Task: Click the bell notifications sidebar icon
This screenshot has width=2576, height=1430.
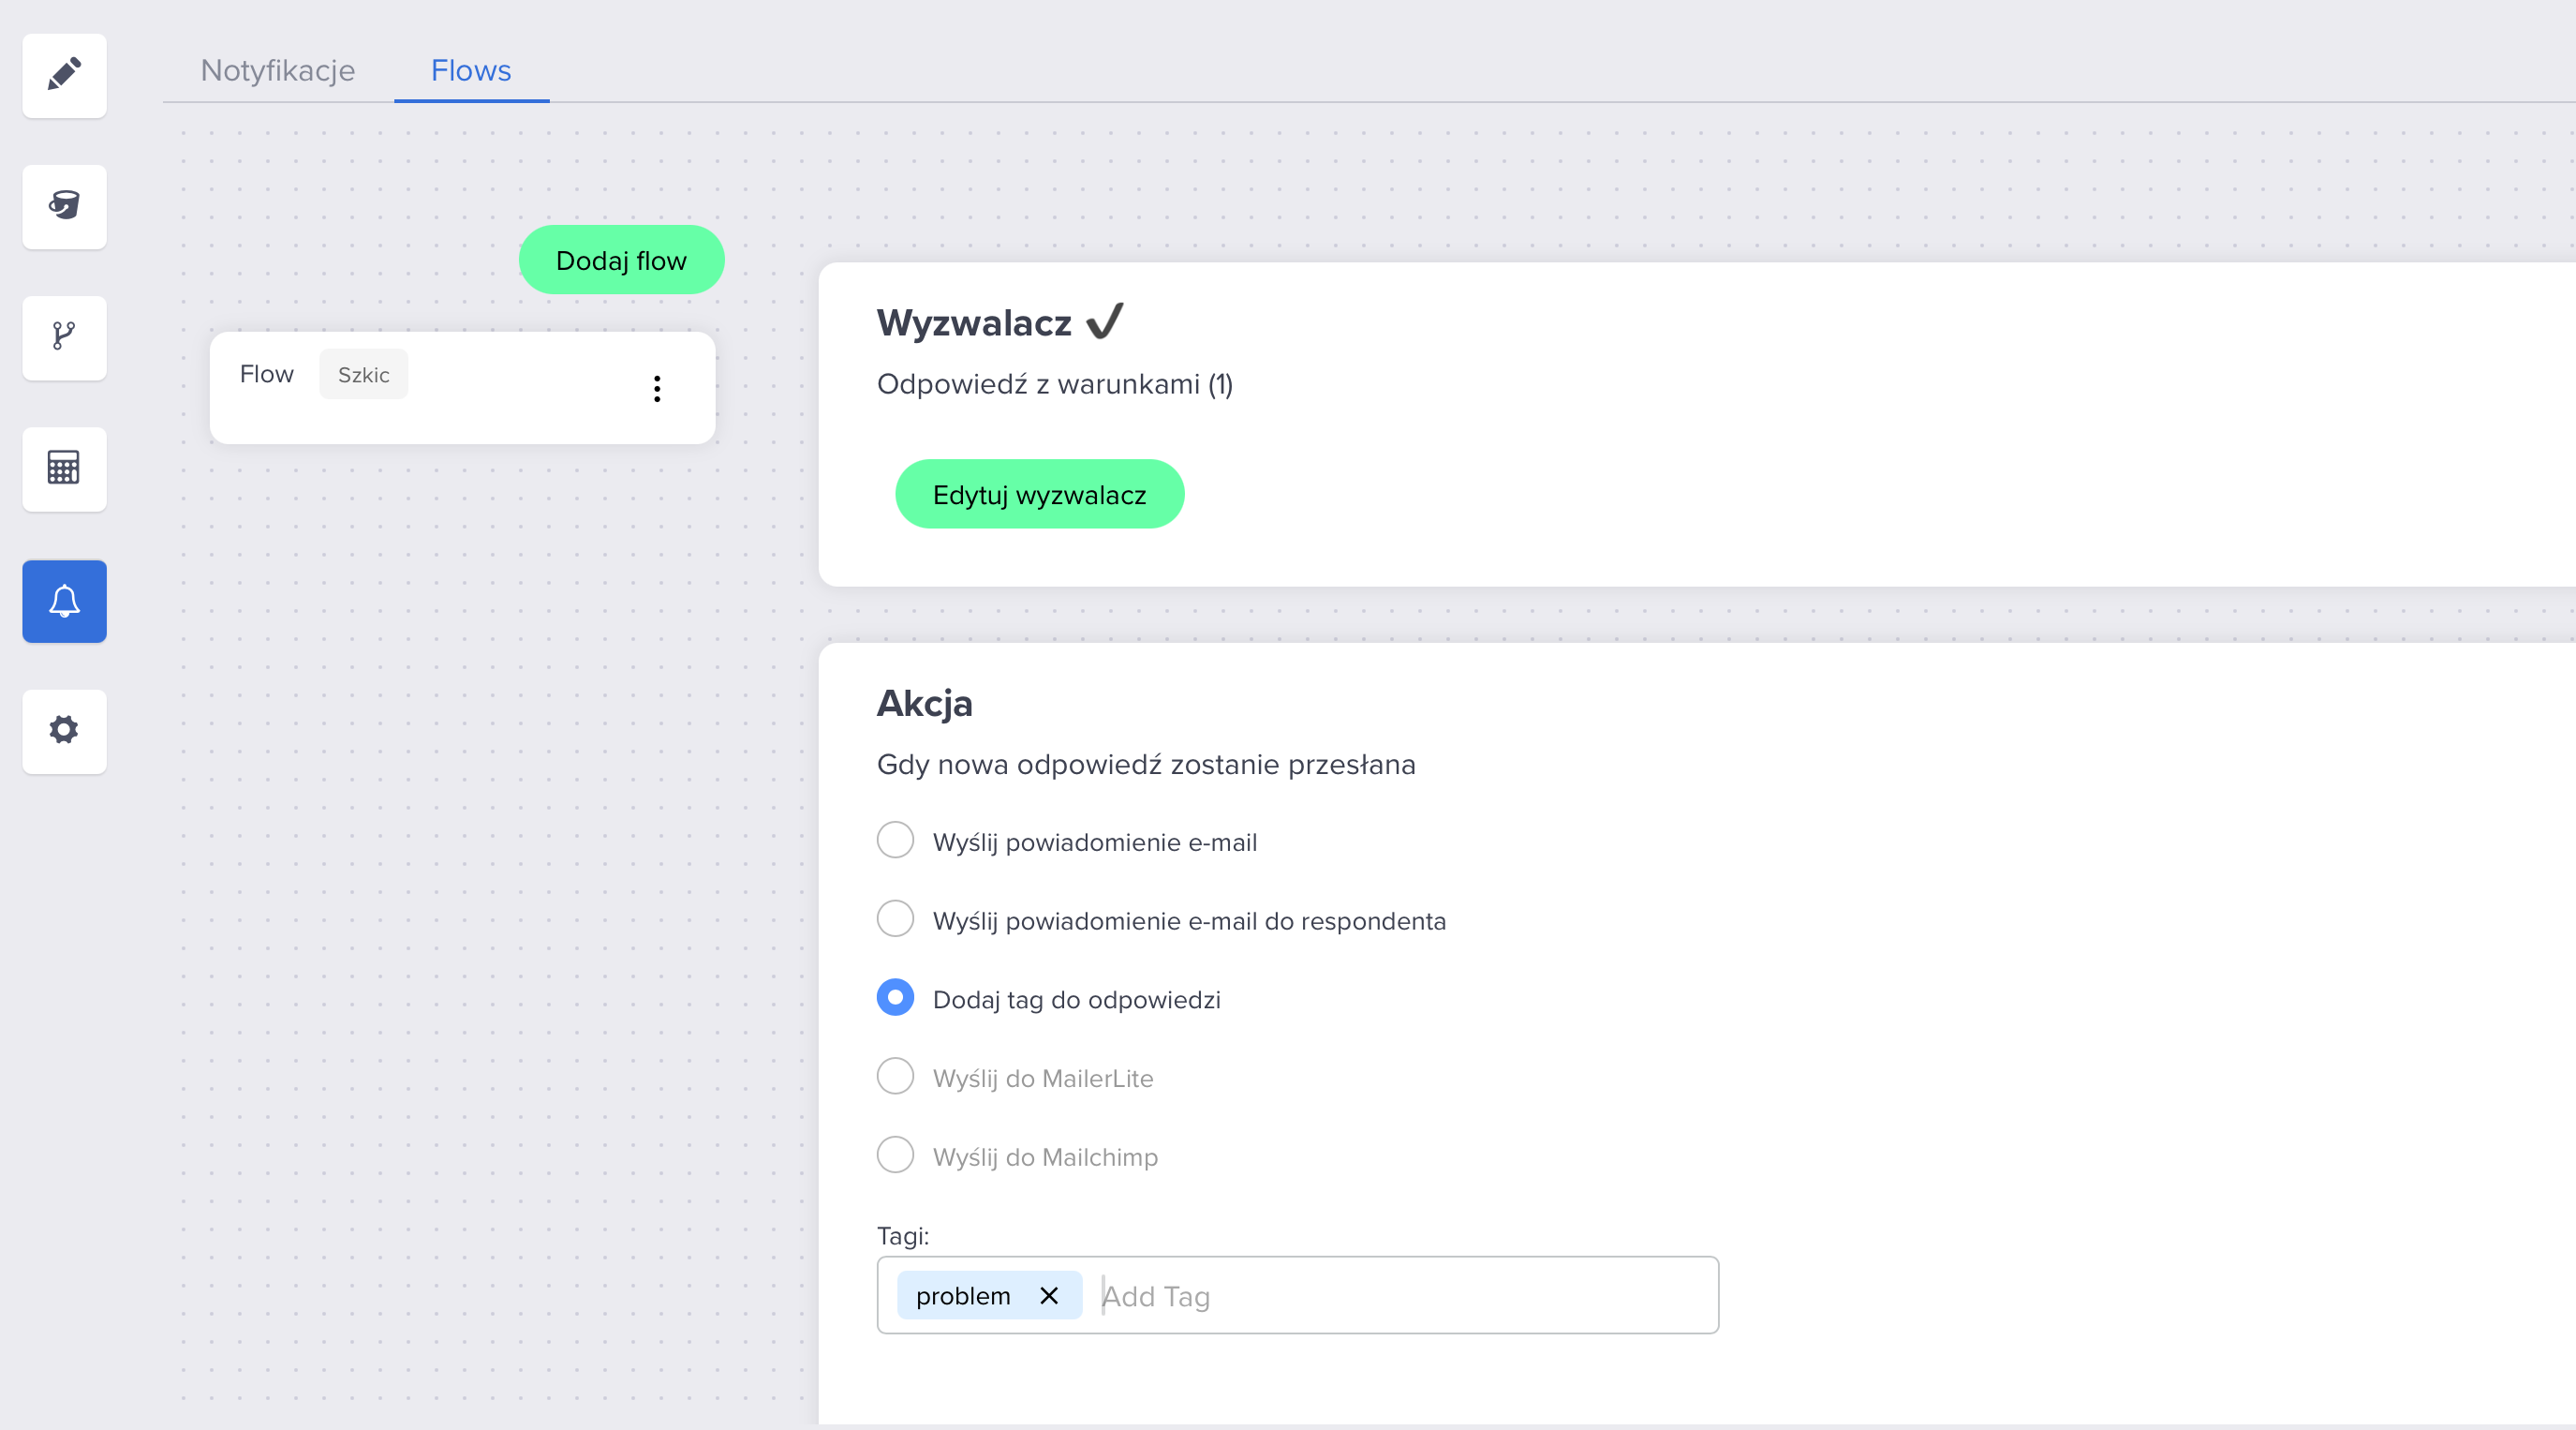Action: [64, 601]
